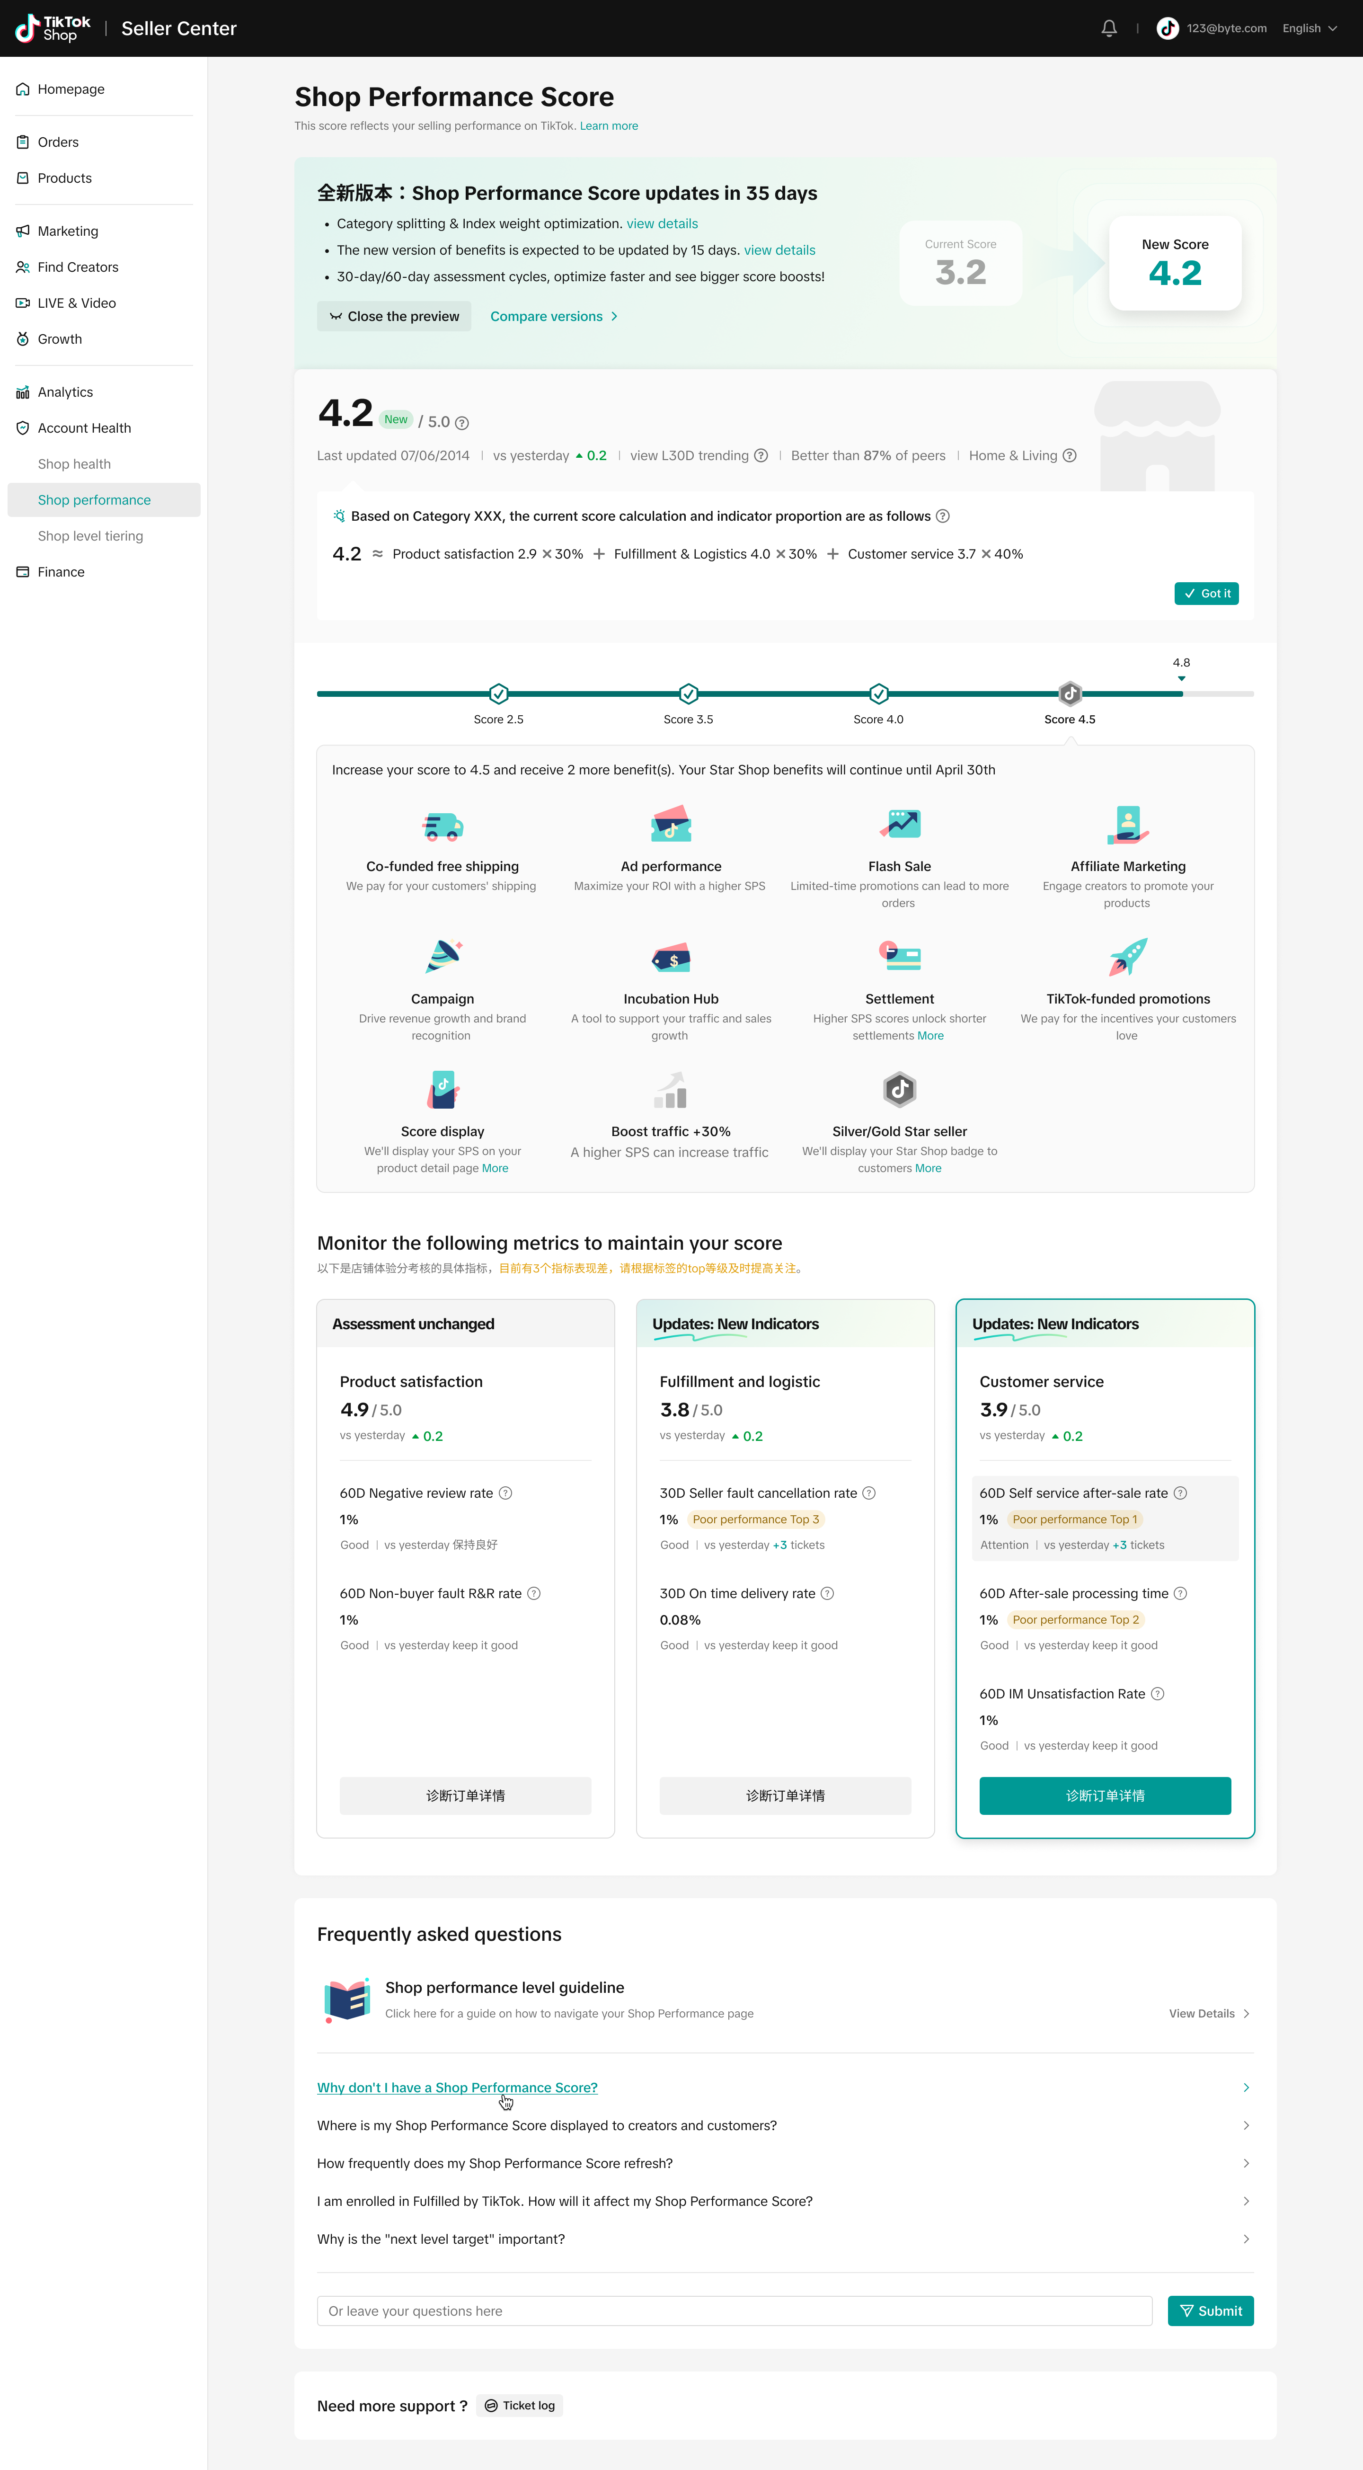Viewport: 1363px width, 2470px height.
Task: Click the Silver/Gold Star seller badge icon
Action: [899, 1089]
